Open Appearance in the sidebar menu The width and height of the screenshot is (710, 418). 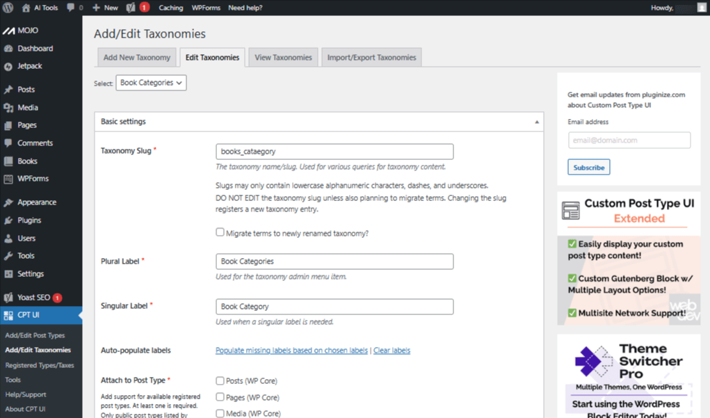(37, 202)
